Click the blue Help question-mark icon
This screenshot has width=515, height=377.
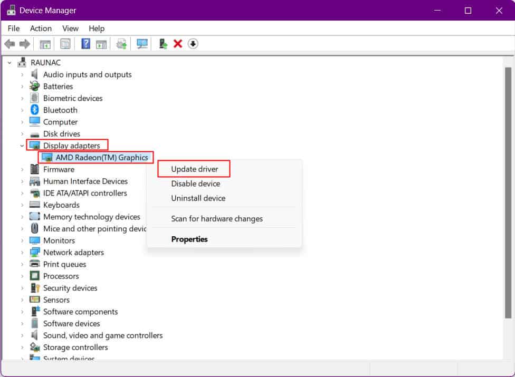click(85, 44)
